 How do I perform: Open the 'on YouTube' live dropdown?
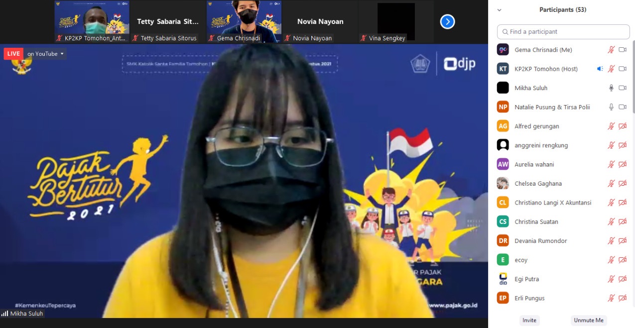(x=46, y=54)
